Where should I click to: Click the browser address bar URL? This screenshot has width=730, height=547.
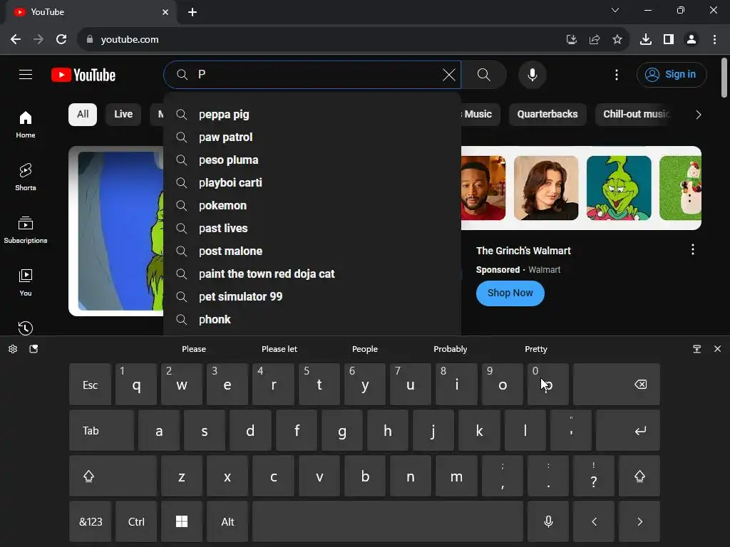pos(130,40)
